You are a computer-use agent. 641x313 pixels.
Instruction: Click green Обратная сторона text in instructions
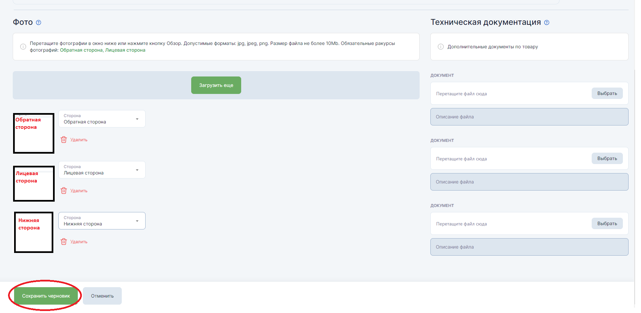point(81,50)
